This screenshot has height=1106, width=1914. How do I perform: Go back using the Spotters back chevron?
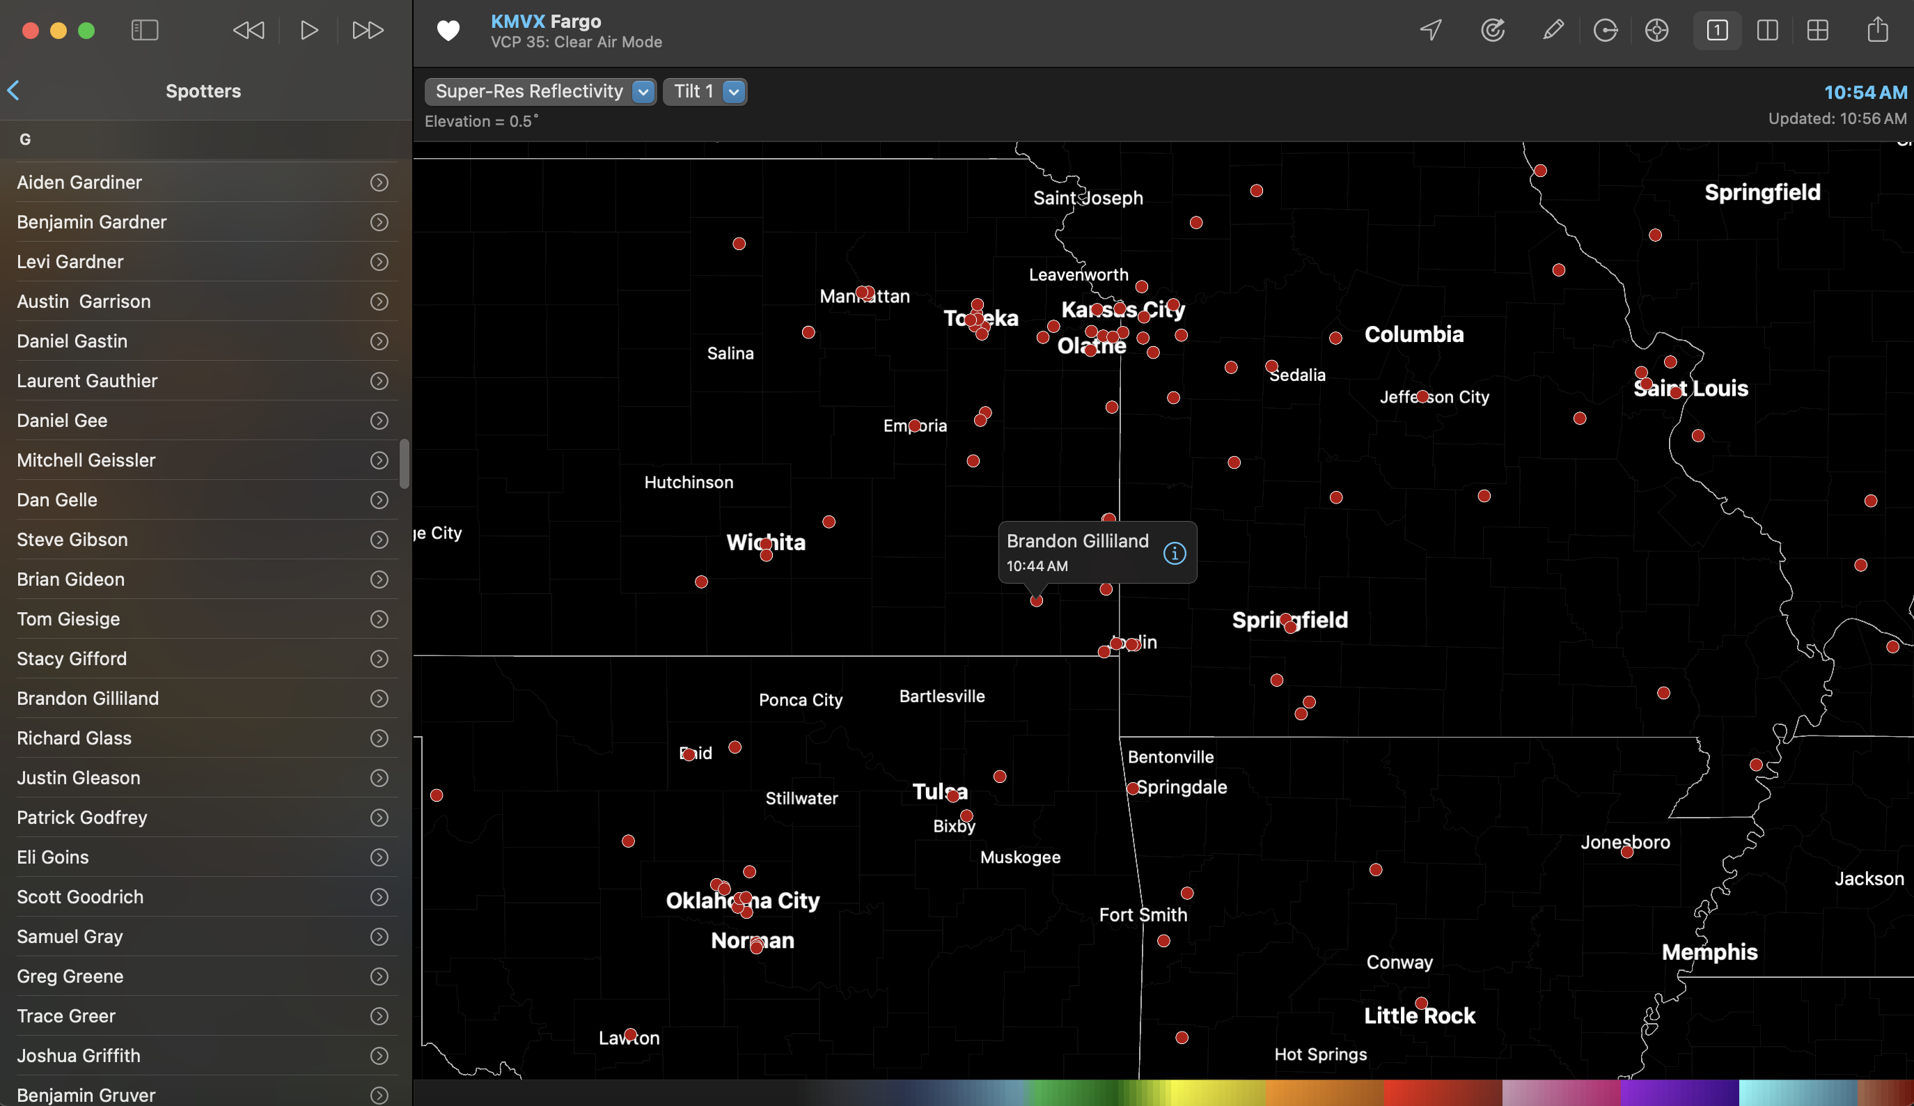[x=14, y=91]
